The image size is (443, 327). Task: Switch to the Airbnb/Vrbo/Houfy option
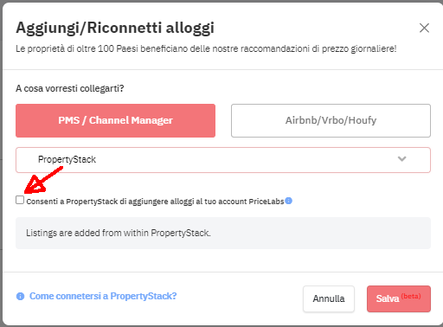coord(331,120)
